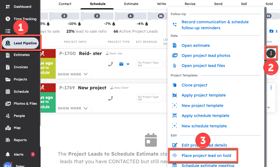Click the Invoices sidebar icon
This screenshot has height=167, width=280.
point(8,67)
